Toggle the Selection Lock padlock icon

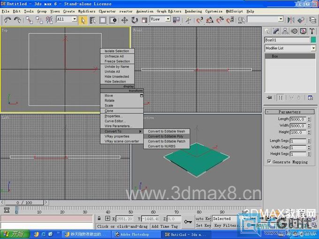(99, 218)
